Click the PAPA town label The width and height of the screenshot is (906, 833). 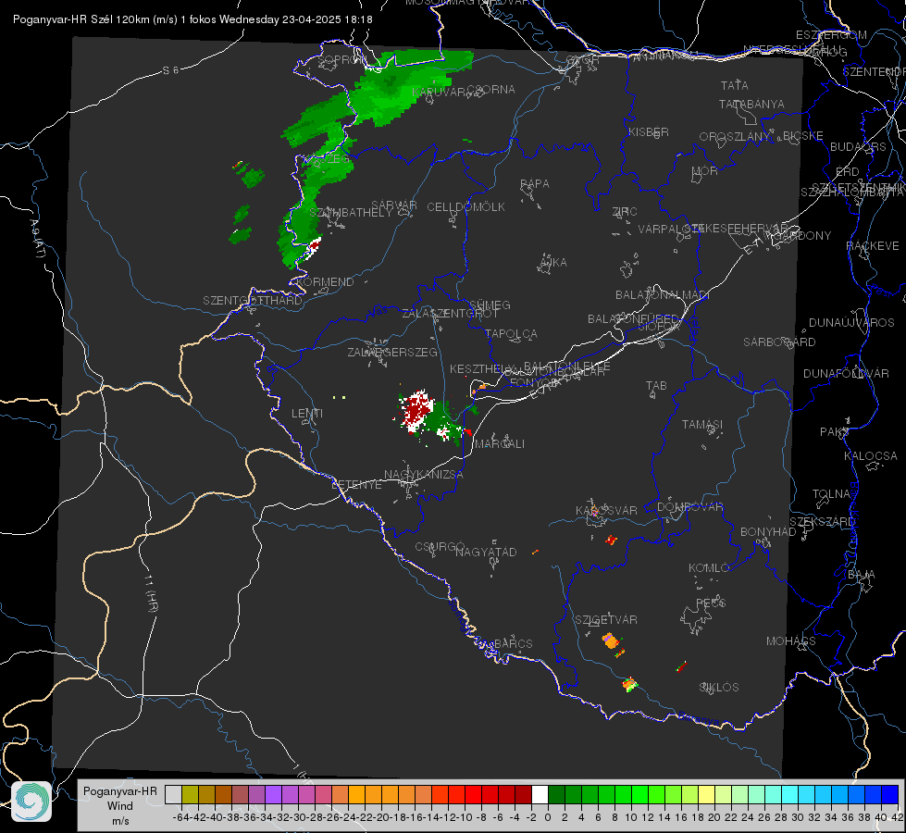(535, 183)
